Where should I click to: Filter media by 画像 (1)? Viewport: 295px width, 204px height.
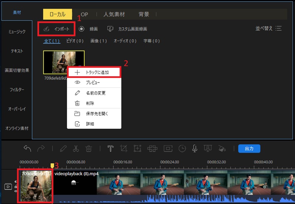pos(98,41)
